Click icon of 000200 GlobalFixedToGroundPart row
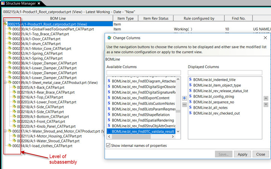The height and width of the screenshot is (169, 271). point(9,29)
